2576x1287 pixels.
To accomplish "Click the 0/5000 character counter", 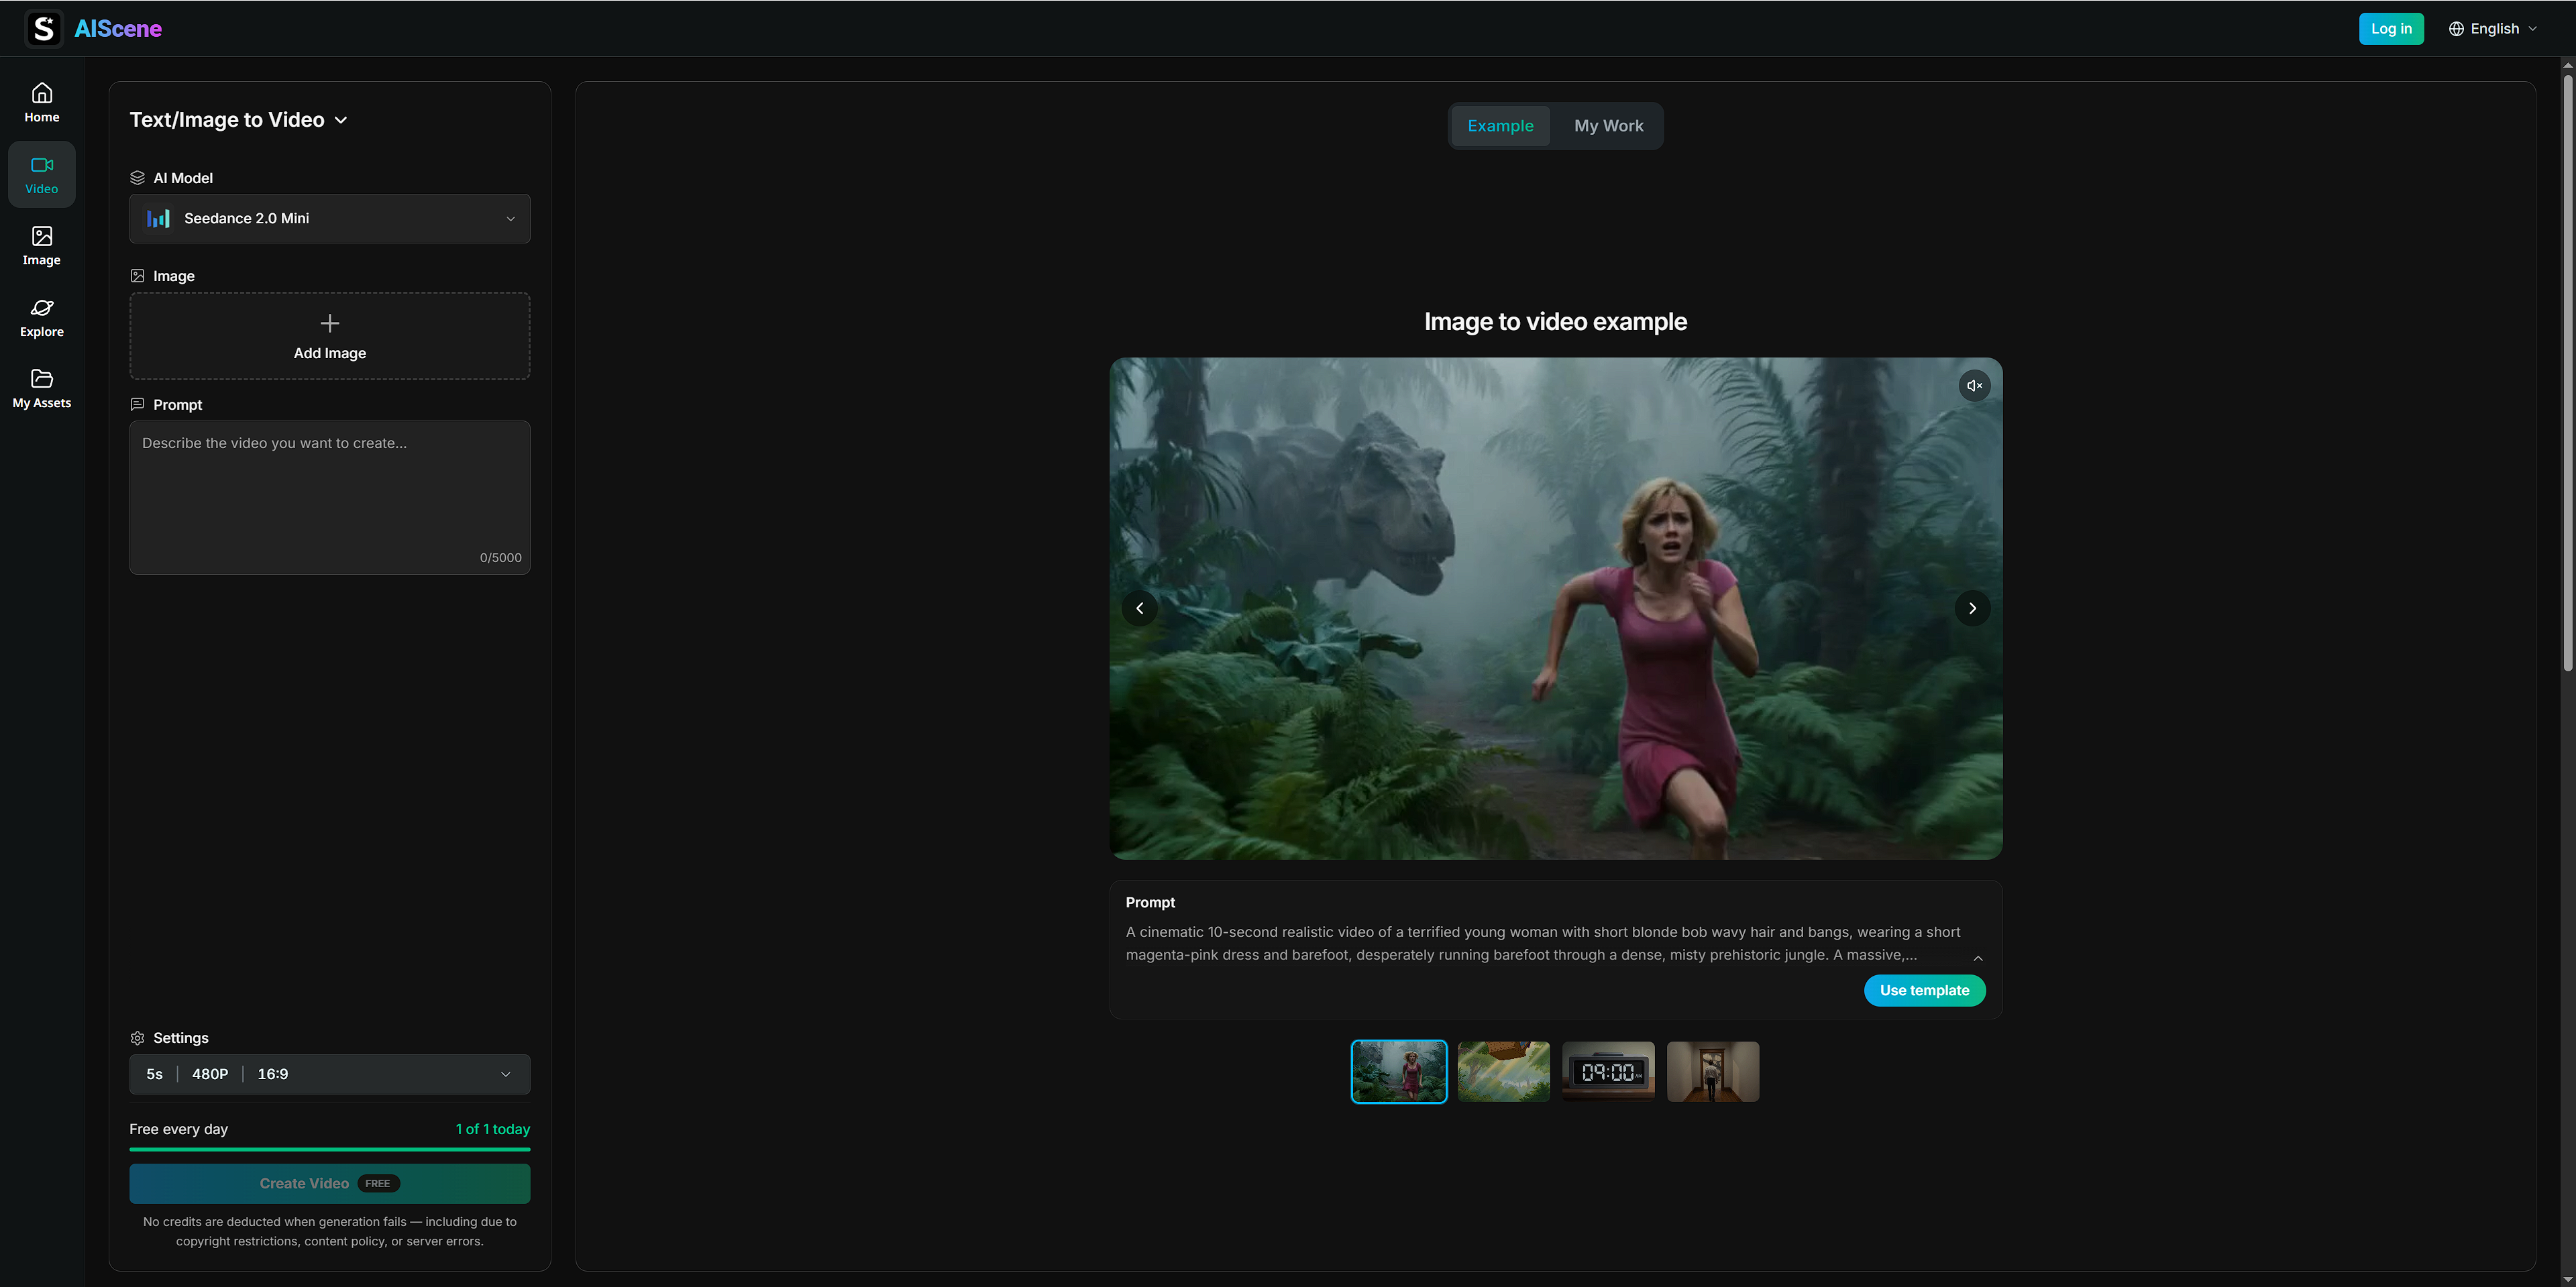I will pyautogui.click(x=501, y=558).
